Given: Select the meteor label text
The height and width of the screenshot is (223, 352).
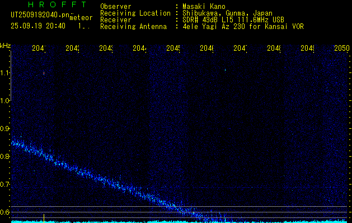Looking at the screenshot, I should [x=81, y=17].
